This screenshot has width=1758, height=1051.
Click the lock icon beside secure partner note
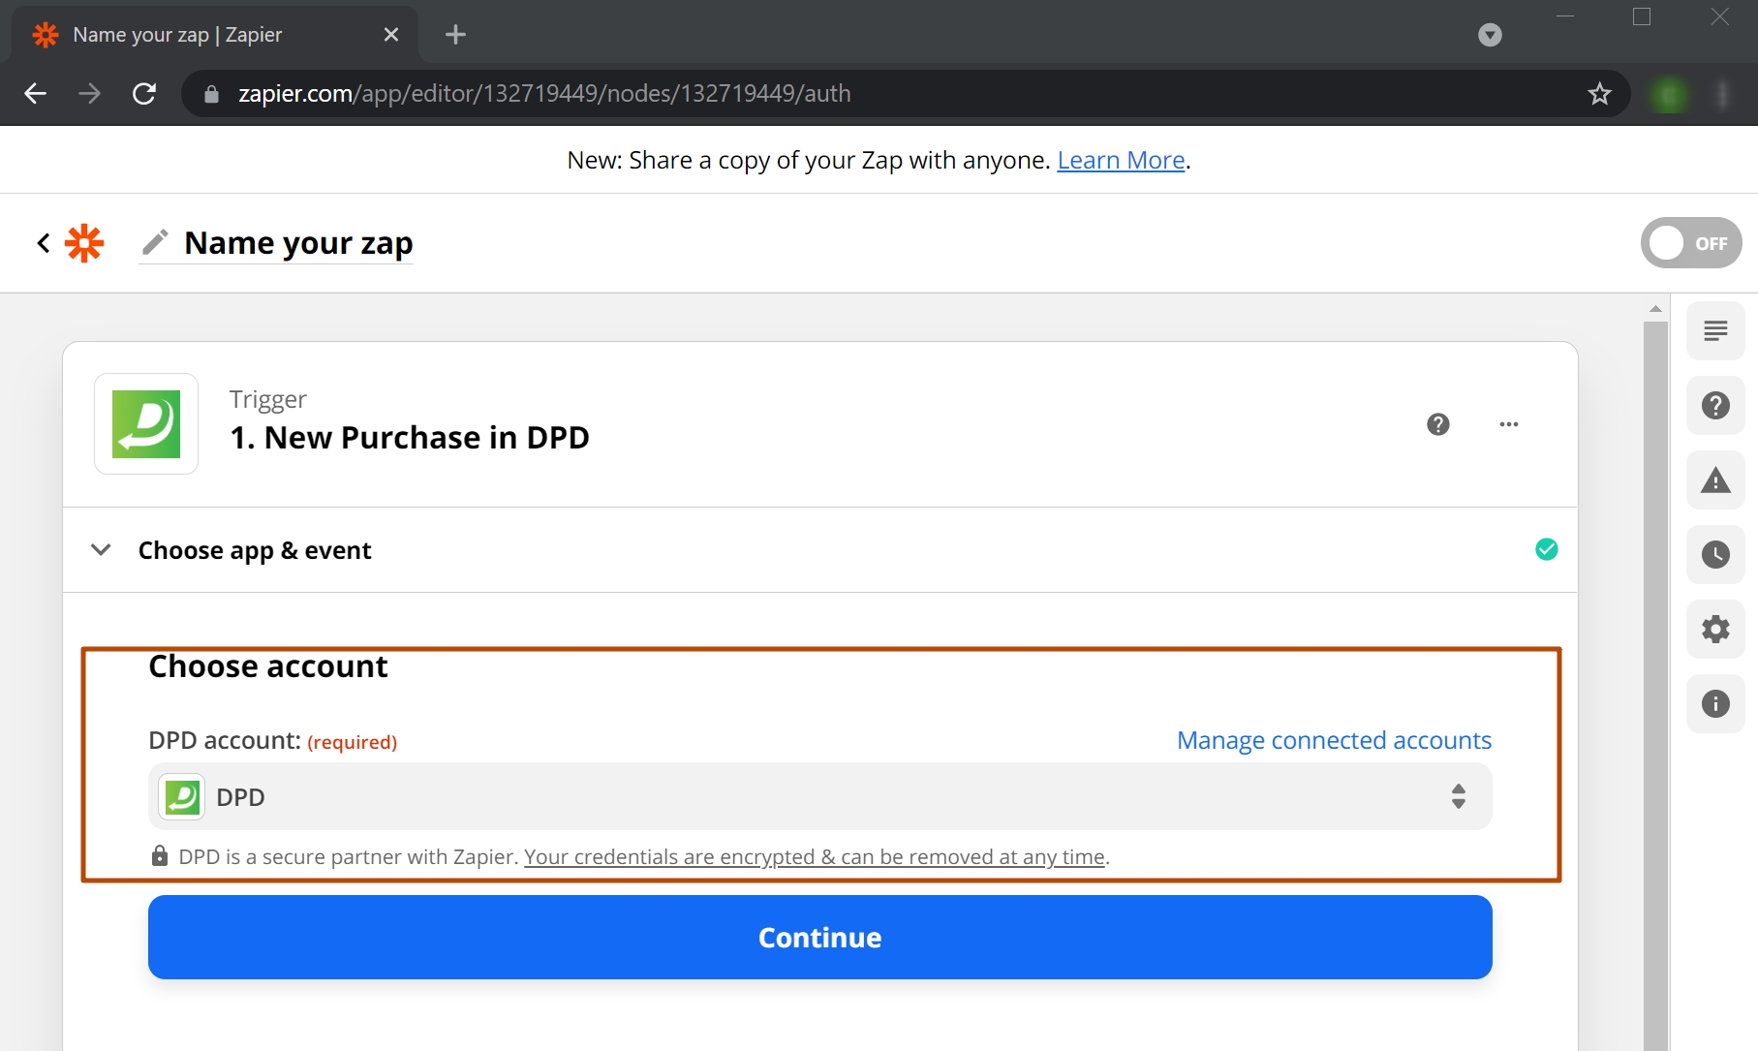(x=160, y=856)
